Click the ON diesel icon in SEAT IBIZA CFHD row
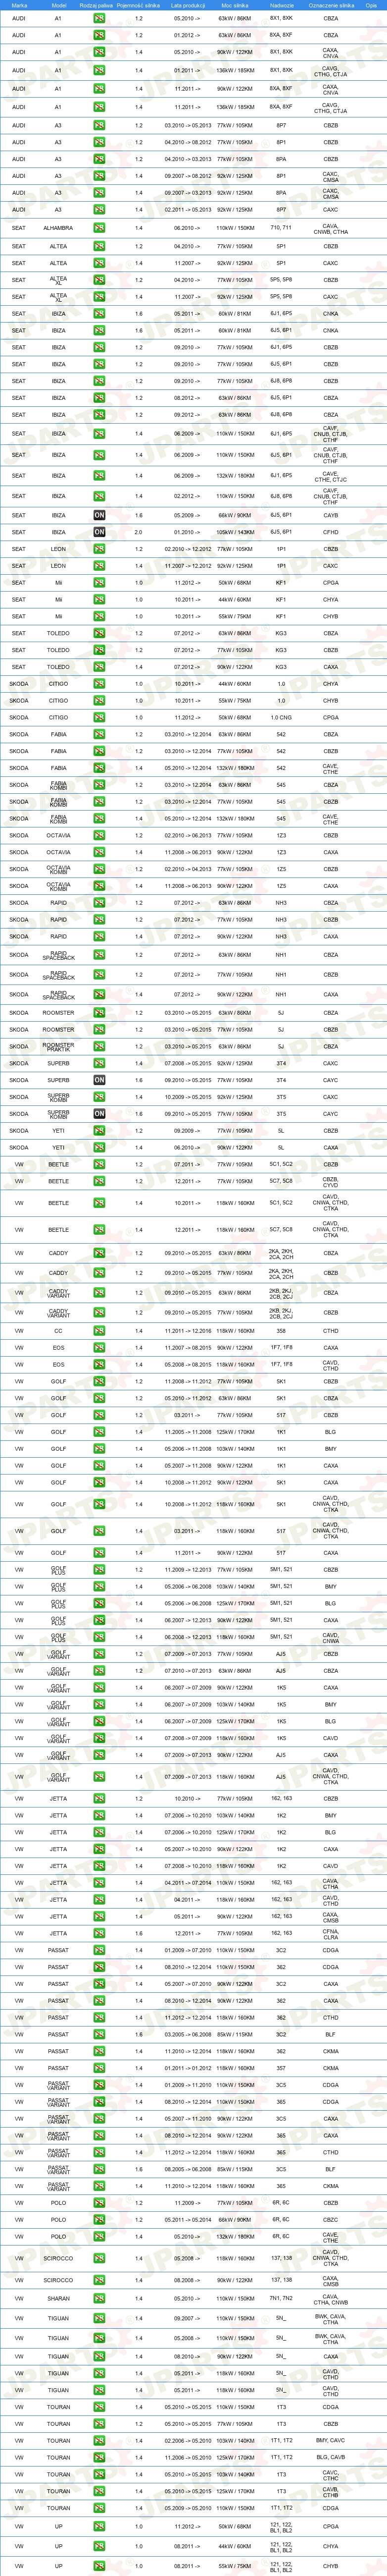The image size is (387, 2576). click(x=99, y=532)
